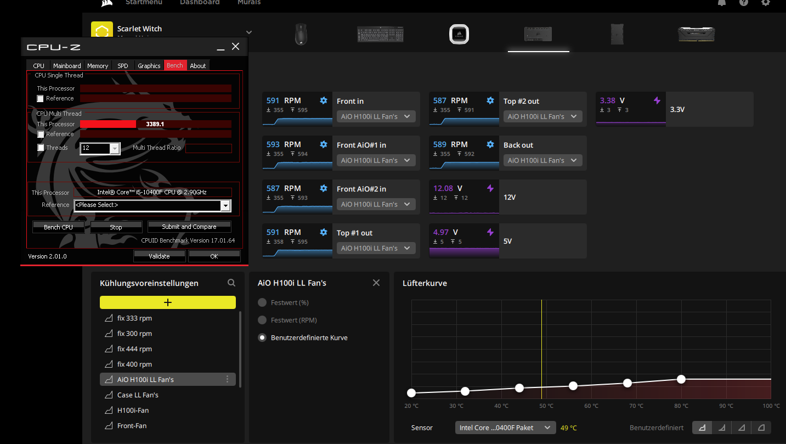This screenshot has height=444, width=786.
Task: Open Dashboard in iCUE top menu
Action: 200,2
